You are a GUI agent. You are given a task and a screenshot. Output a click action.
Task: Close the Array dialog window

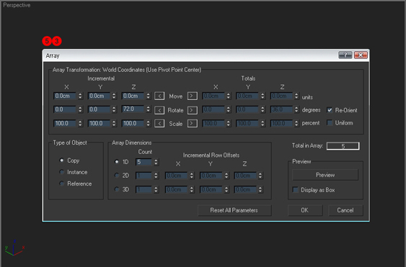coord(361,55)
